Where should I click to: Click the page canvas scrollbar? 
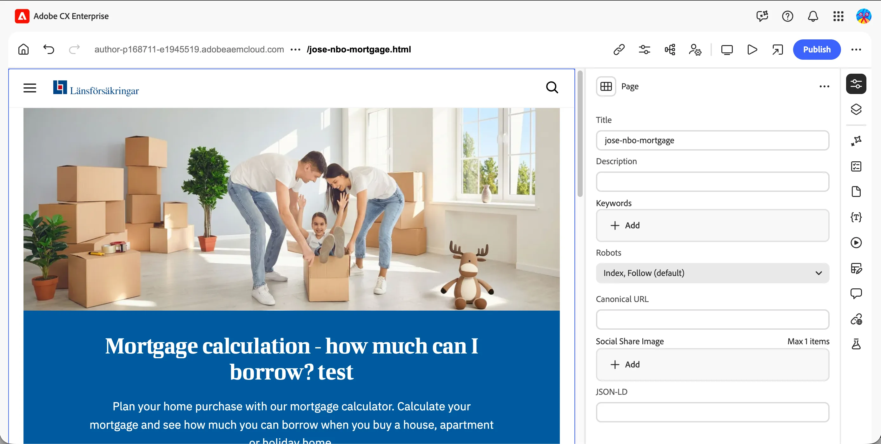click(x=580, y=133)
